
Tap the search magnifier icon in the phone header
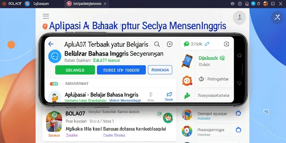click(157, 44)
